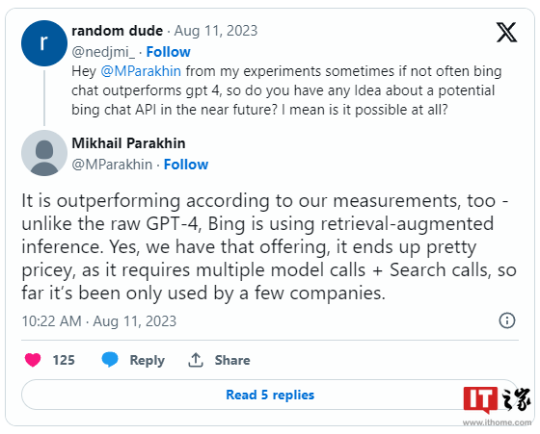
Task: Click the Aug 11, 2023 date beside random dude
Action: coord(216,31)
